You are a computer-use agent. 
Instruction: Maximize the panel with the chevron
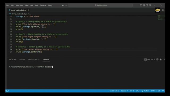coord(164,59)
